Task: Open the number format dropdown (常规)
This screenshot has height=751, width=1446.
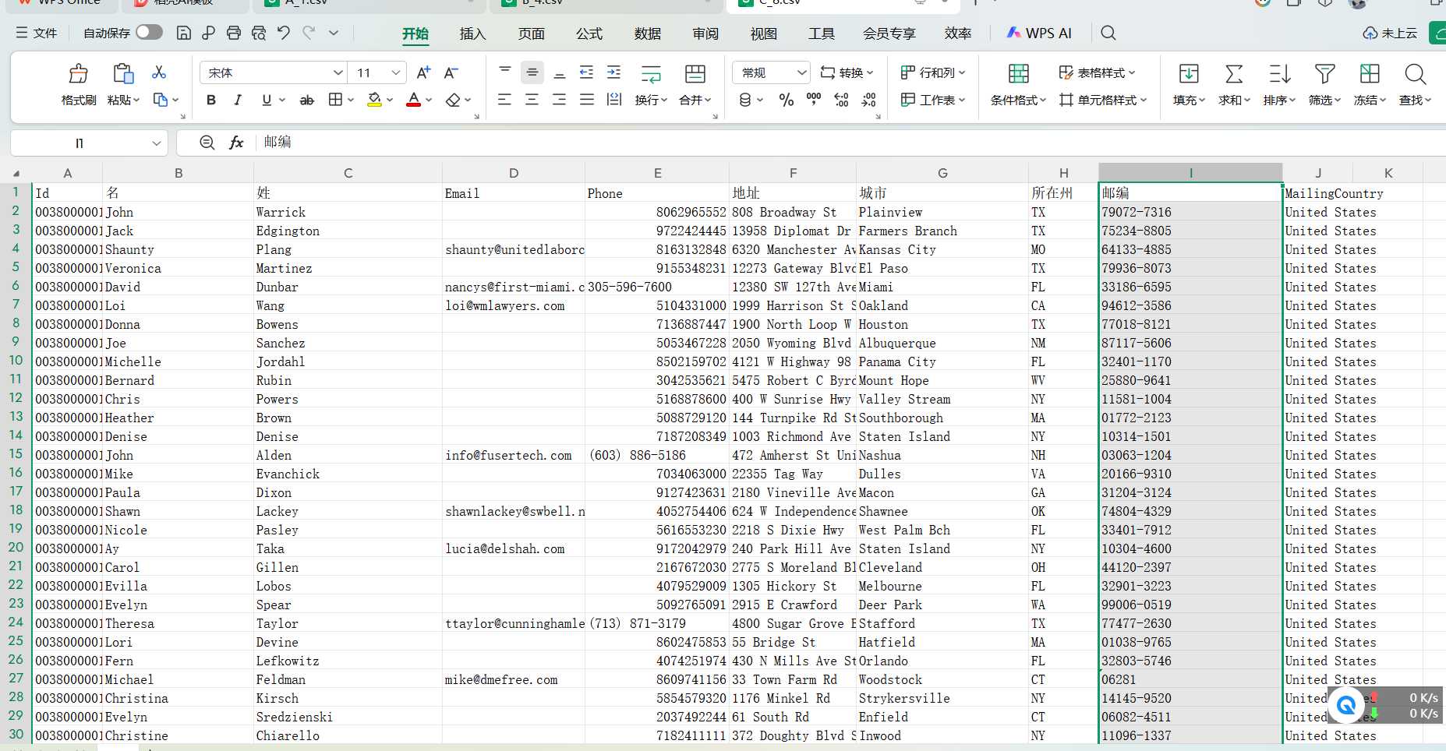Action: tap(802, 72)
